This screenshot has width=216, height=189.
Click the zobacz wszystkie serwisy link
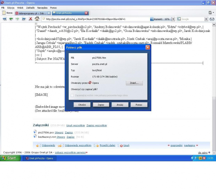pyautogui.click(x=70, y=153)
